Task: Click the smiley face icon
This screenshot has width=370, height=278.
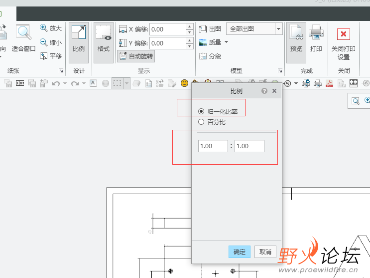Action: (x=184, y=83)
